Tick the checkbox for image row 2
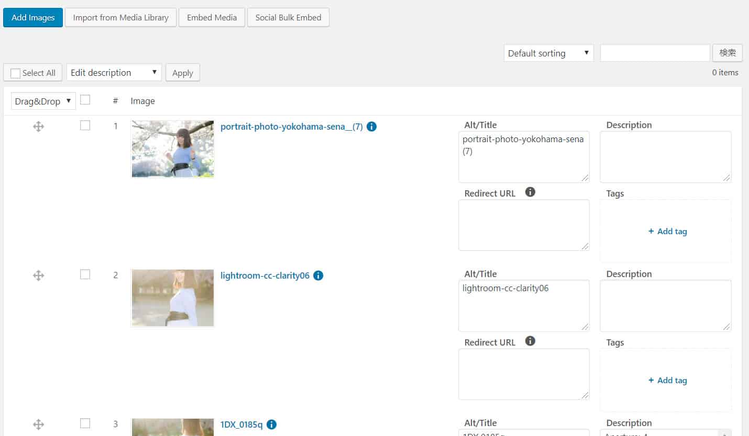749x436 pixels. click(x=85, y=274)
